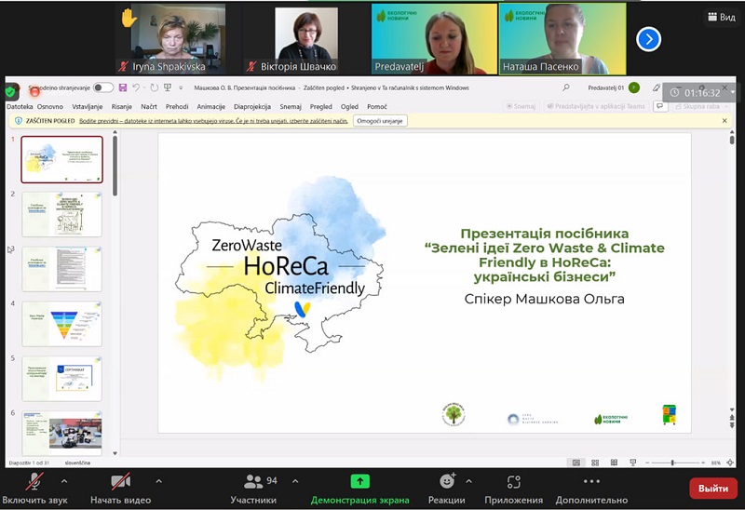Click the Zoom unmute Включить звук microphone

(x=34, y=490)
